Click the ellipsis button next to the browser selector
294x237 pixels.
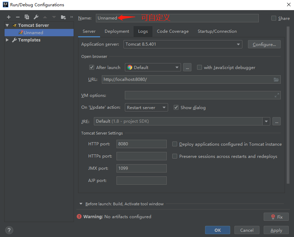(187, 68)
